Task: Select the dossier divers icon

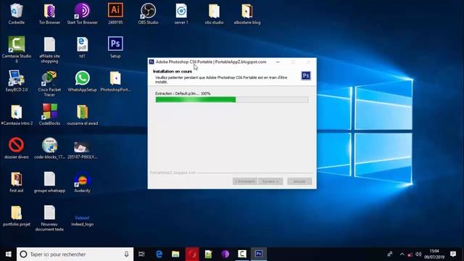Action: (x=16, y=148)
